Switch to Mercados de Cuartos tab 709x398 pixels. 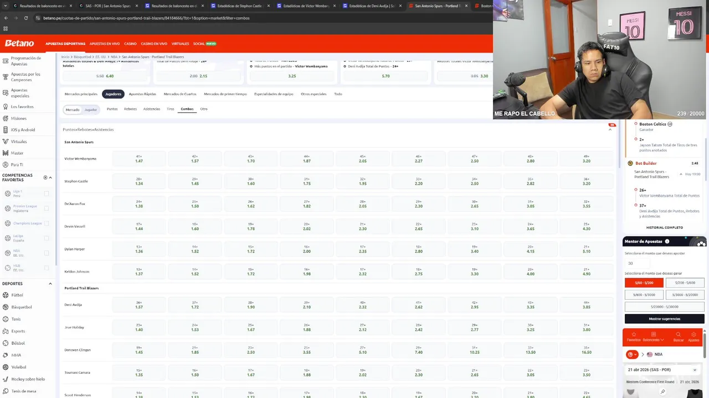point(180,94)
